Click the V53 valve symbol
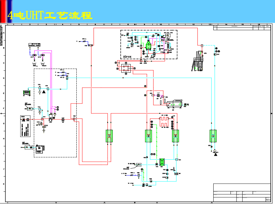 pos(153,95)
